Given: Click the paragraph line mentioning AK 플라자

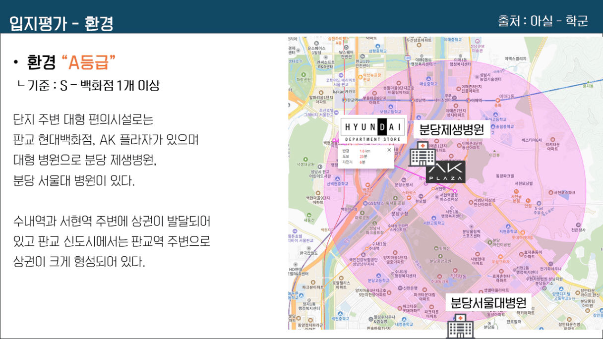Looking at the screenshot, I should coord(106,140).
